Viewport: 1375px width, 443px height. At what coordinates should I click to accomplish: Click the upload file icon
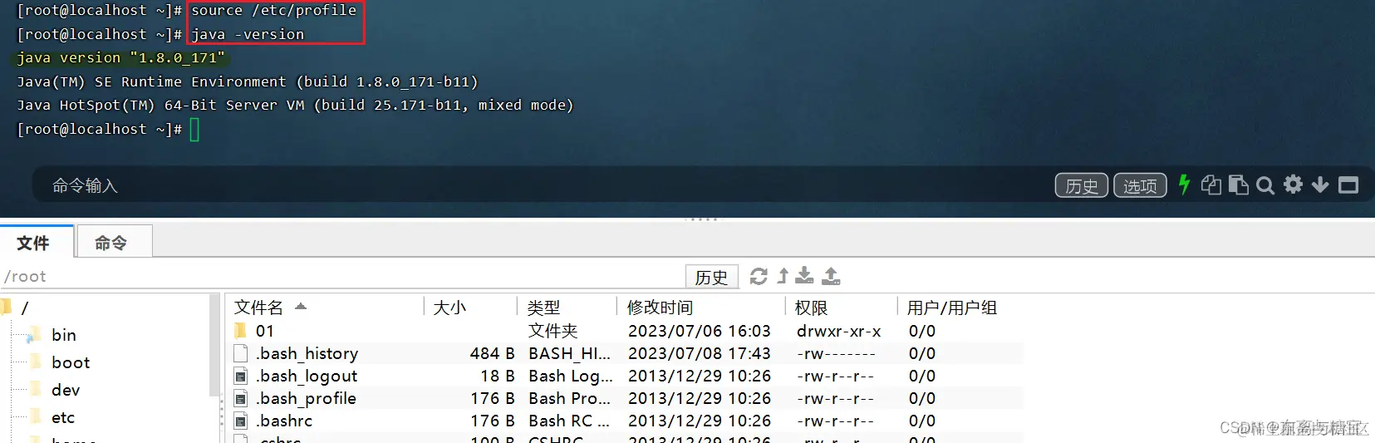831,275
